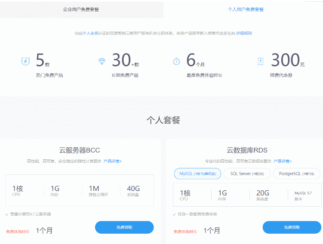Open 个人实名 verification link
This screenshot has width=323, height=244.
coord(90,33)
